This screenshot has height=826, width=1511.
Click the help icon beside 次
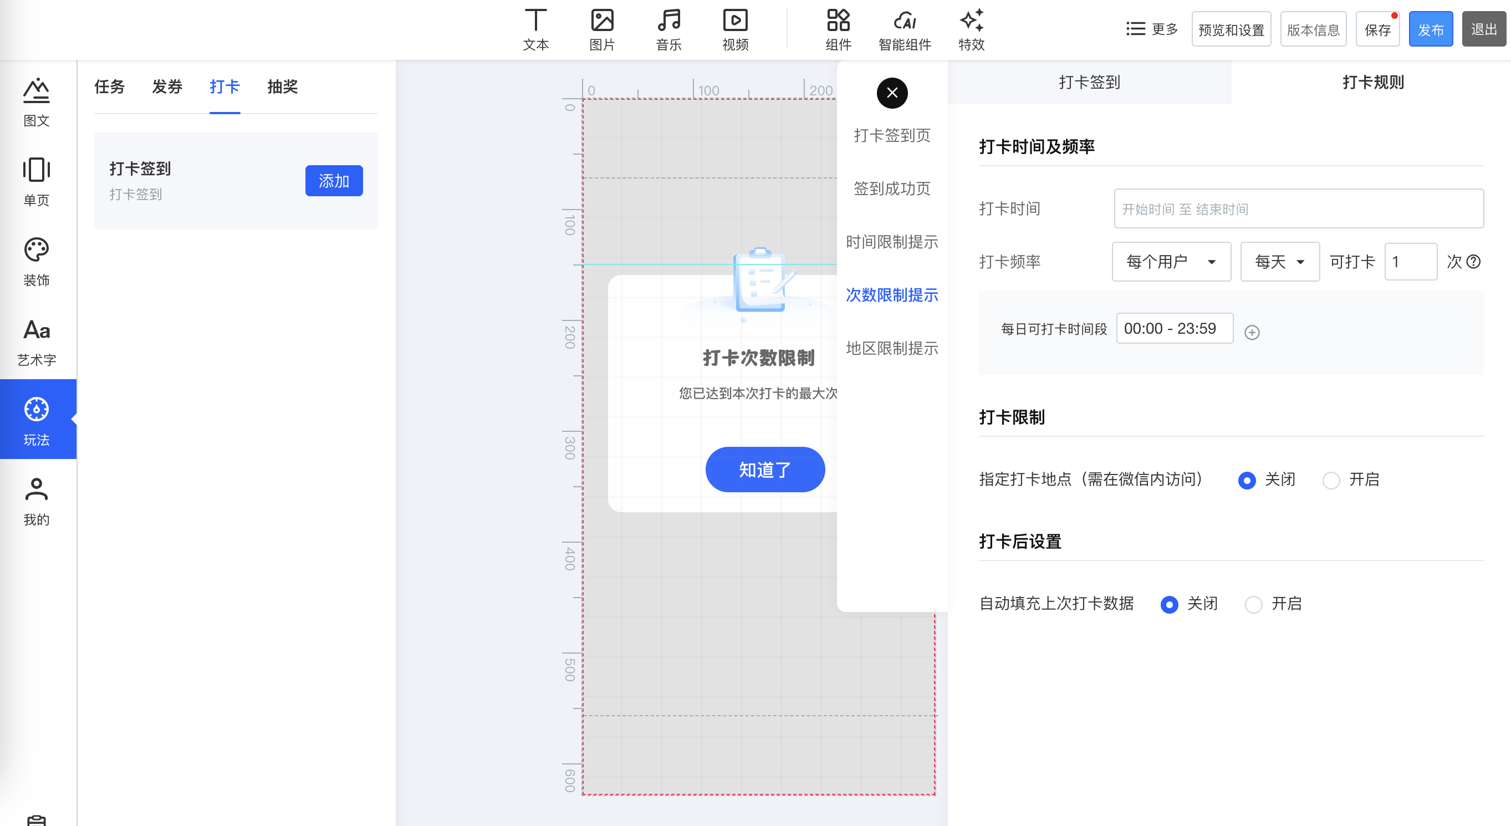click(x=1473, y=262)
